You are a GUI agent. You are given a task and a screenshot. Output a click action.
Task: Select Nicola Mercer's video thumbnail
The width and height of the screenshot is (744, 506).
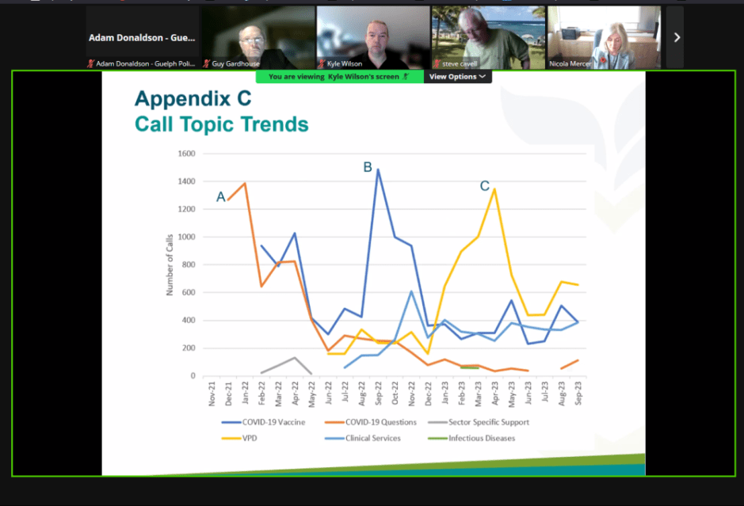604,37
